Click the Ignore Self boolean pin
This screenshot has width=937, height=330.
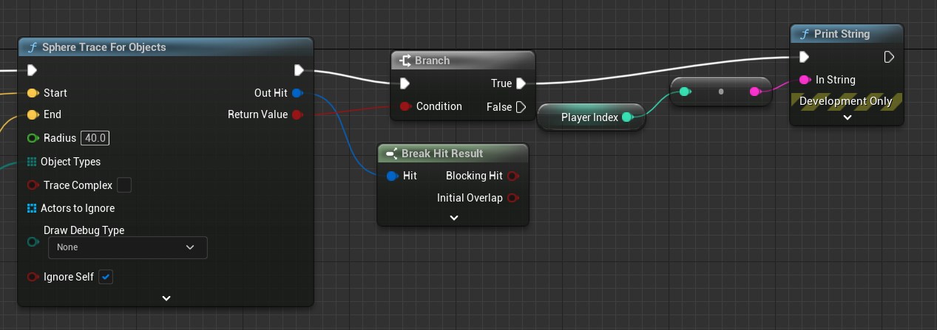point(32,277)
